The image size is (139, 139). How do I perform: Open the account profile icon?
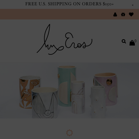point(115,14)
